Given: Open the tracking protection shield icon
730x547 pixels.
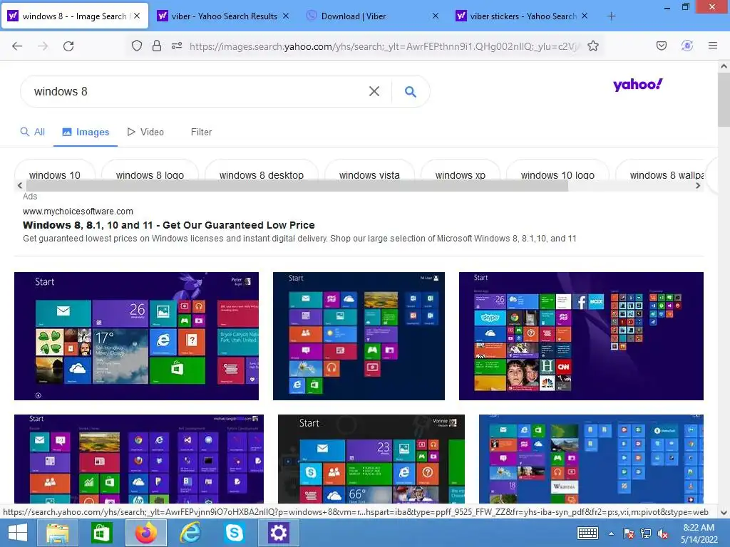Looking at the screenshot, I should 136,46.
